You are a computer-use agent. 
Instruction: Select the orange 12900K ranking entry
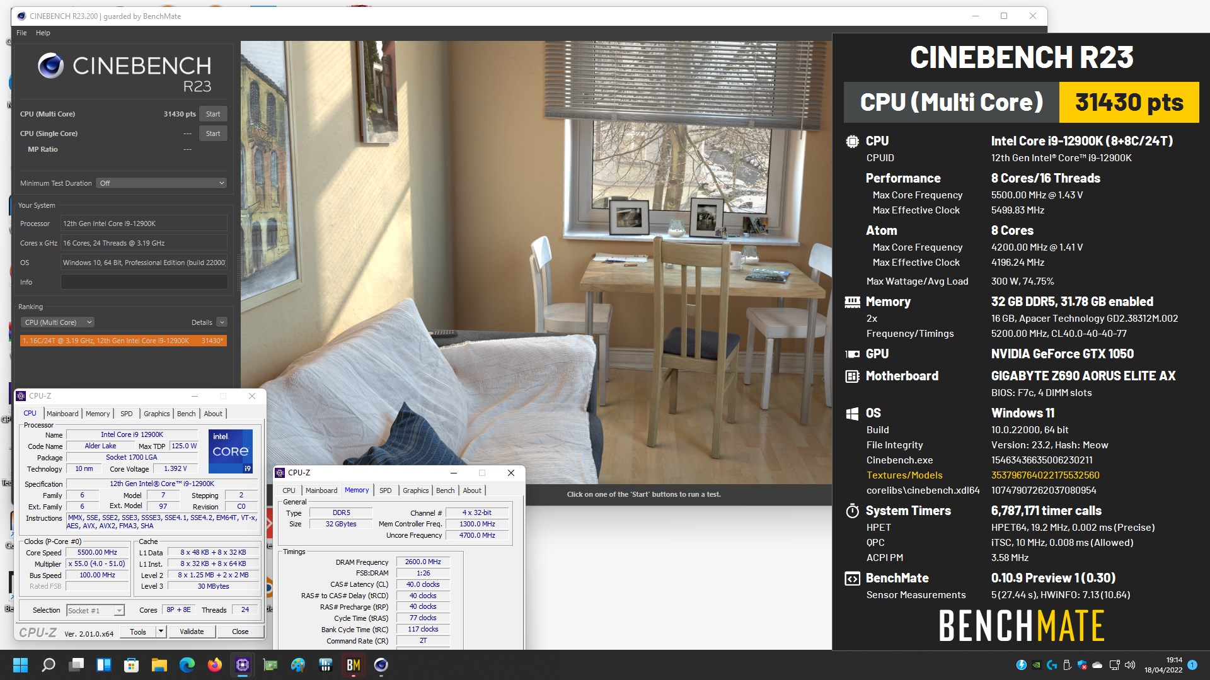coord(124,341)
